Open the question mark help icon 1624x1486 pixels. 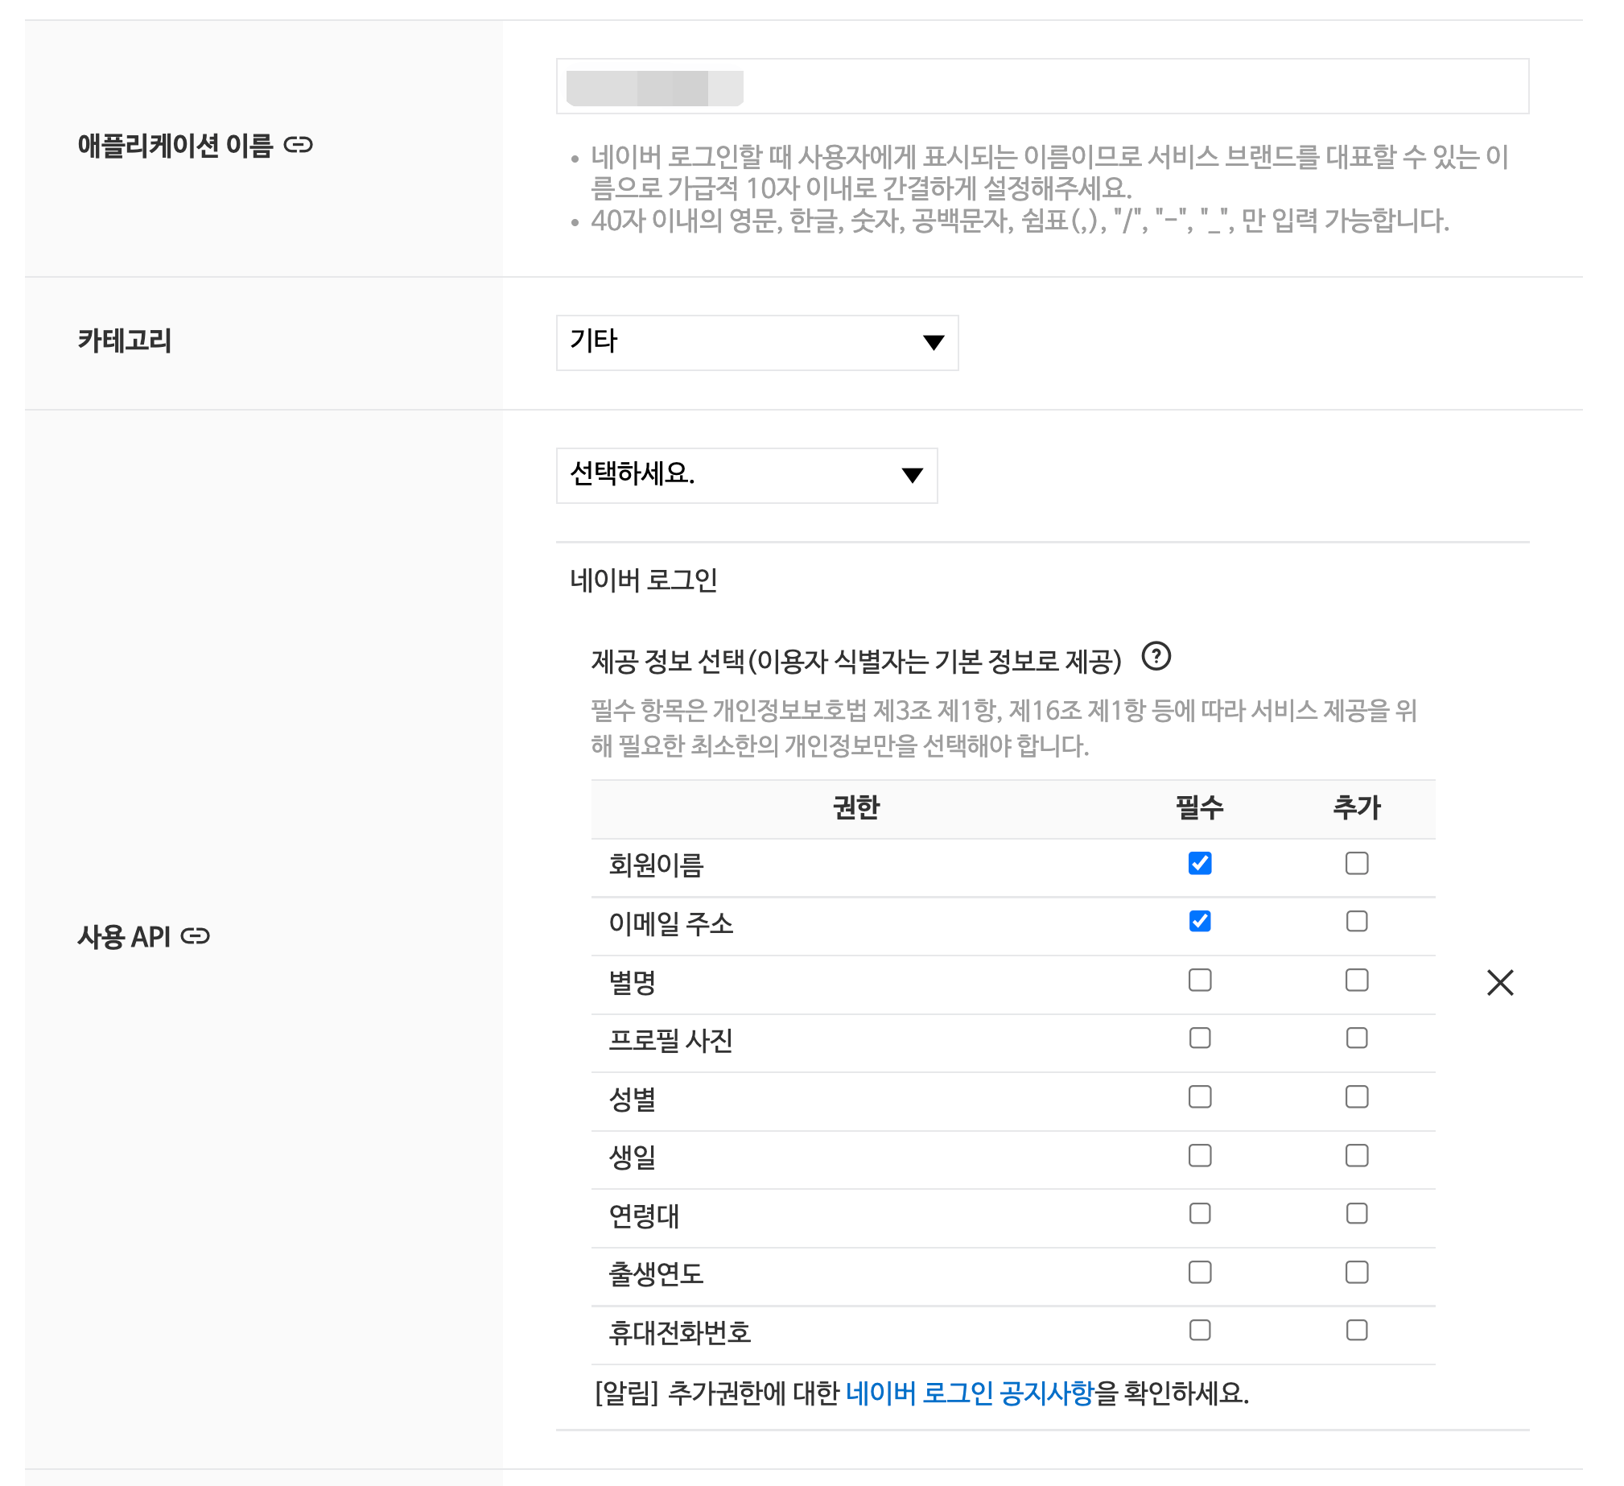(1156, 657)
